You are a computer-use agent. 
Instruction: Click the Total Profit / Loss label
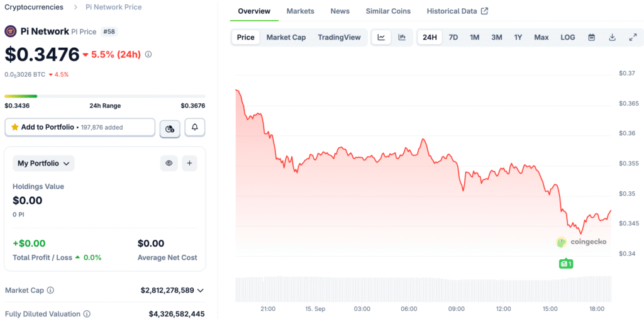click(42, 258)
